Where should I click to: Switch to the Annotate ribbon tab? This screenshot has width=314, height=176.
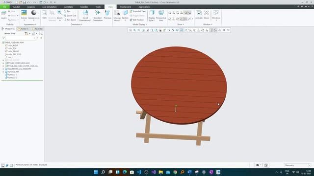[69, 7]
